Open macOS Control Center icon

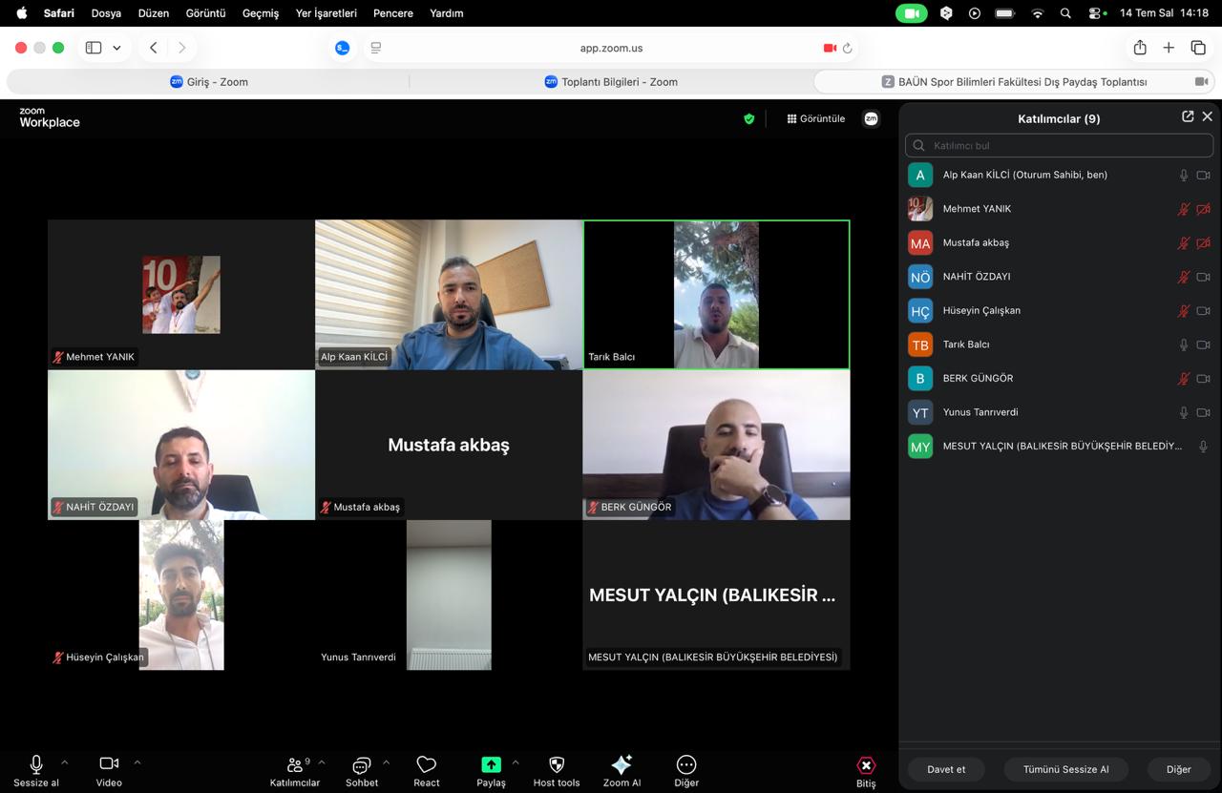tap(1097, 13)
